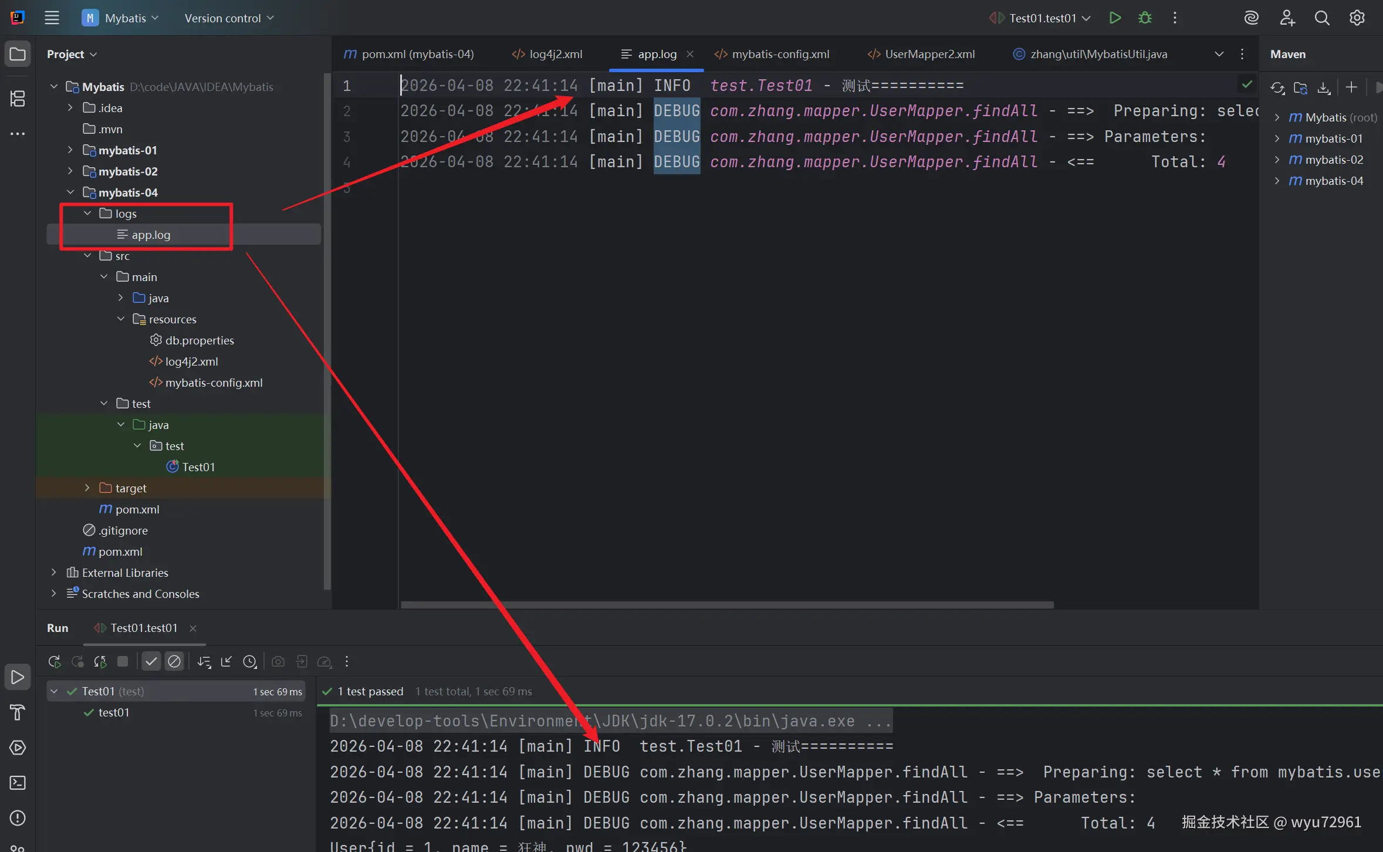Viewport: 1383px width, 852px height.
Task: Open the Terminal tool window
Action: click(18, 783)
